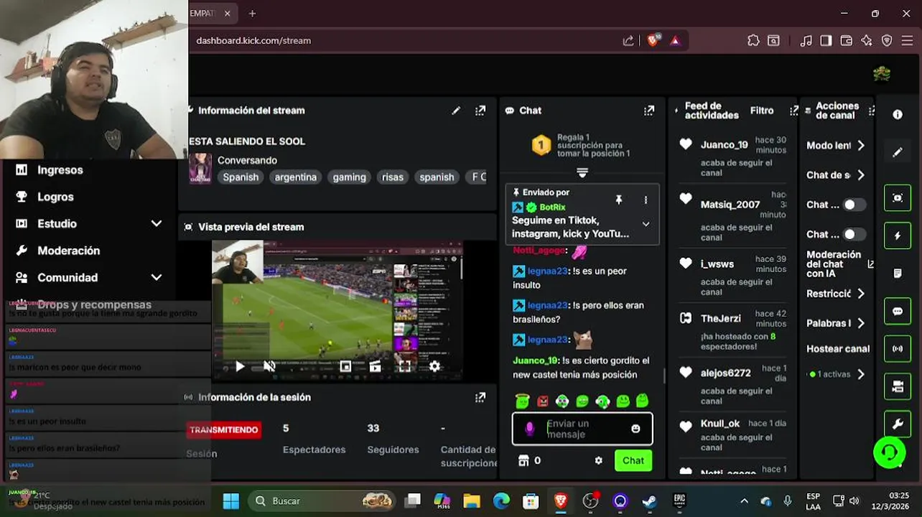The image size is (922, 517).
Task: Open Steam from the taskbar
Action: click(649, 500)
